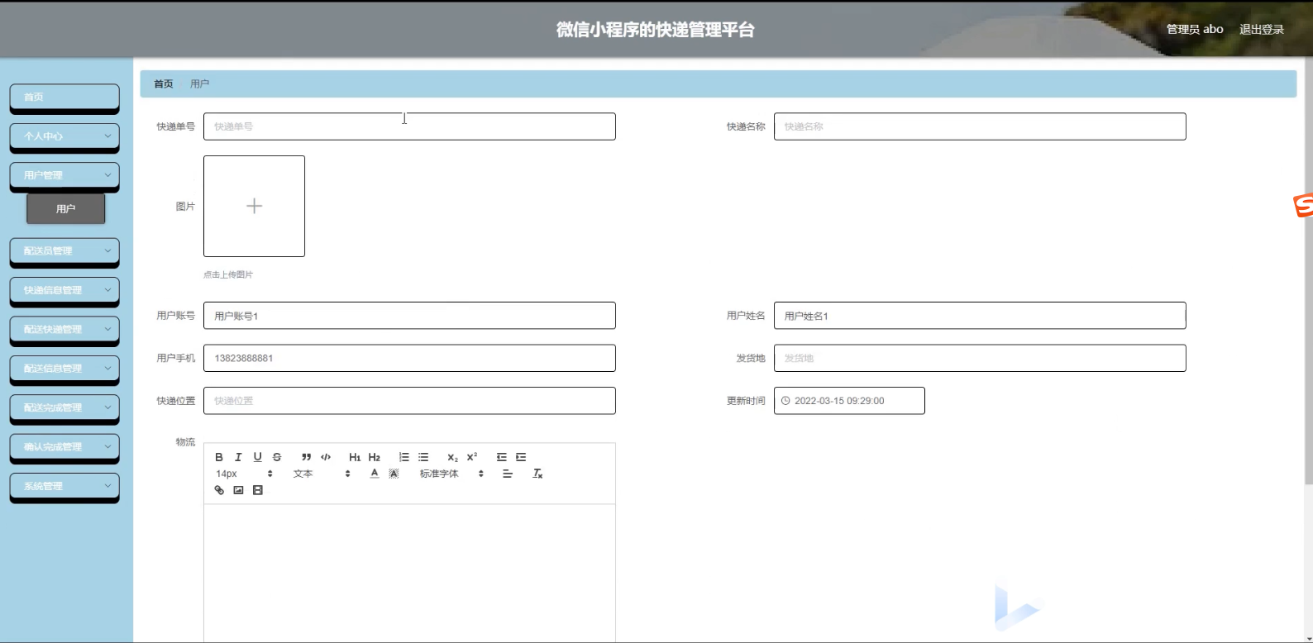Screen dimensions: 1313x643
Task: Toggle strikethrough formatting in the editor
Action: tap(277, 457)
